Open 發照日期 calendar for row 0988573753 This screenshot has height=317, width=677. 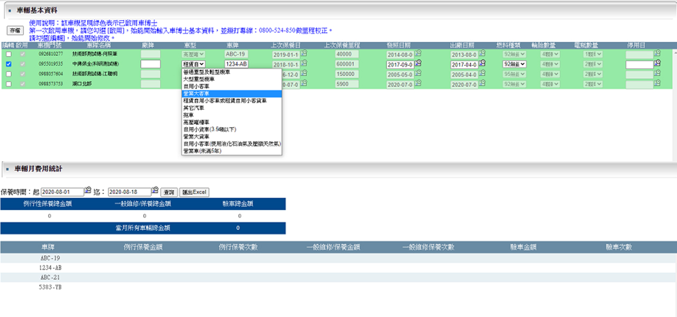(x=418, y=83)
